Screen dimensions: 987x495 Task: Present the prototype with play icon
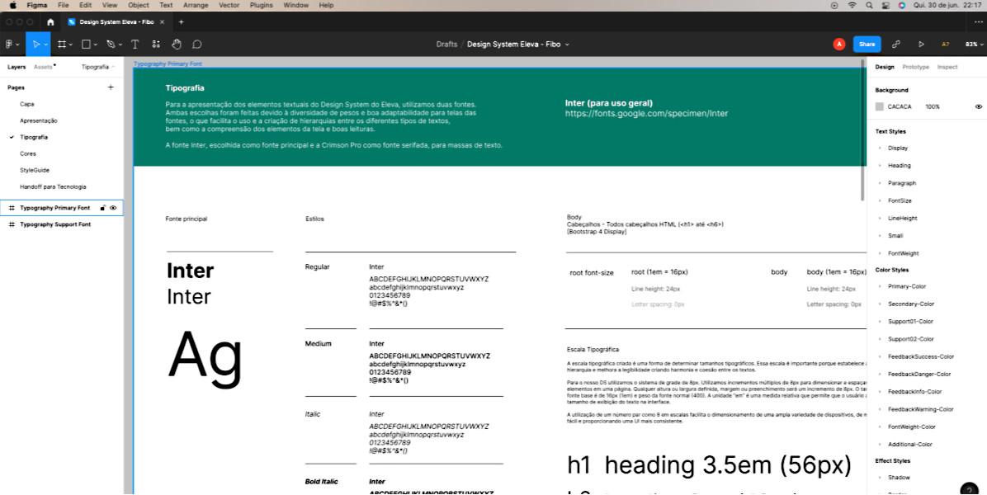(x=921, y=44)
